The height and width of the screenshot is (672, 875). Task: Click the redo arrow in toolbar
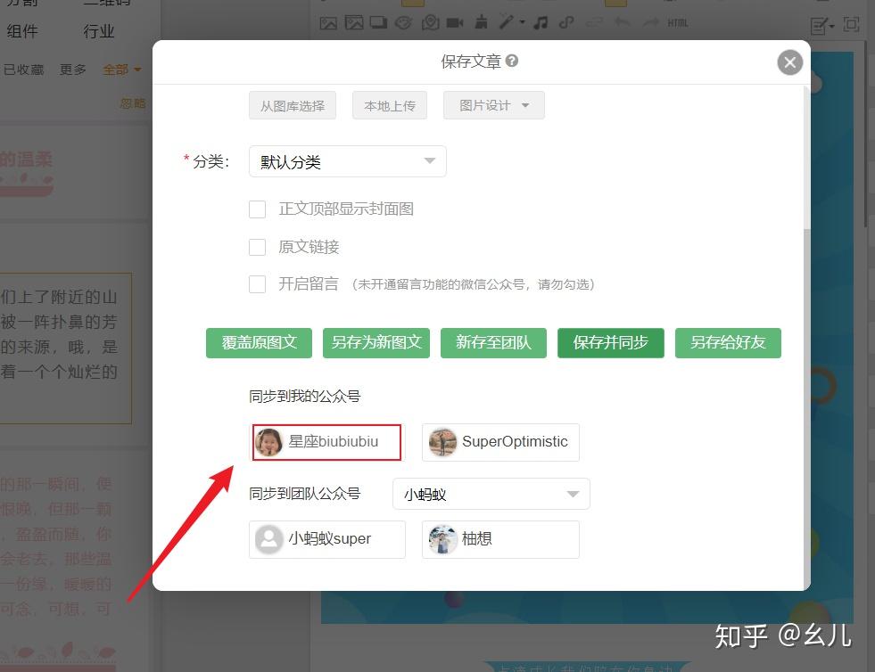pos(650,23)
